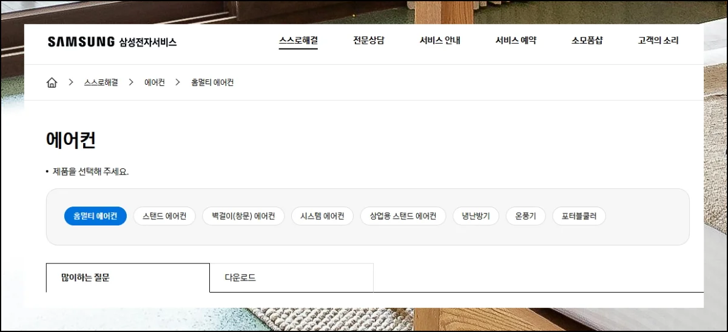Switch to the 많이하는 질문 tab

click(x=127, y=278)
